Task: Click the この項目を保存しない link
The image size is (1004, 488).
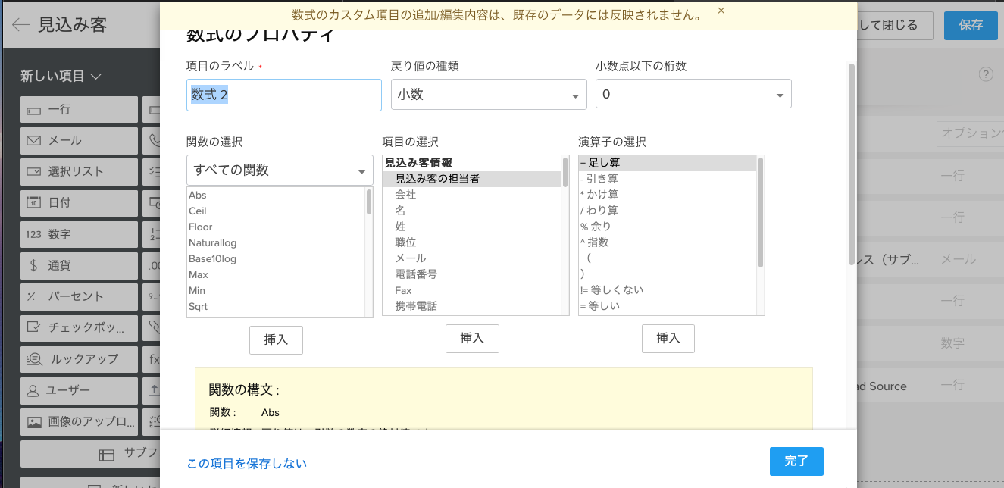Action: point(246,464)
